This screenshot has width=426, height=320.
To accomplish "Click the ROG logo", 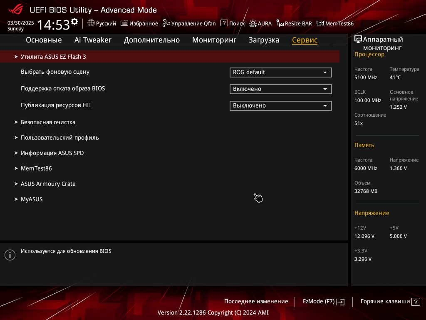I will click(16, 10).
